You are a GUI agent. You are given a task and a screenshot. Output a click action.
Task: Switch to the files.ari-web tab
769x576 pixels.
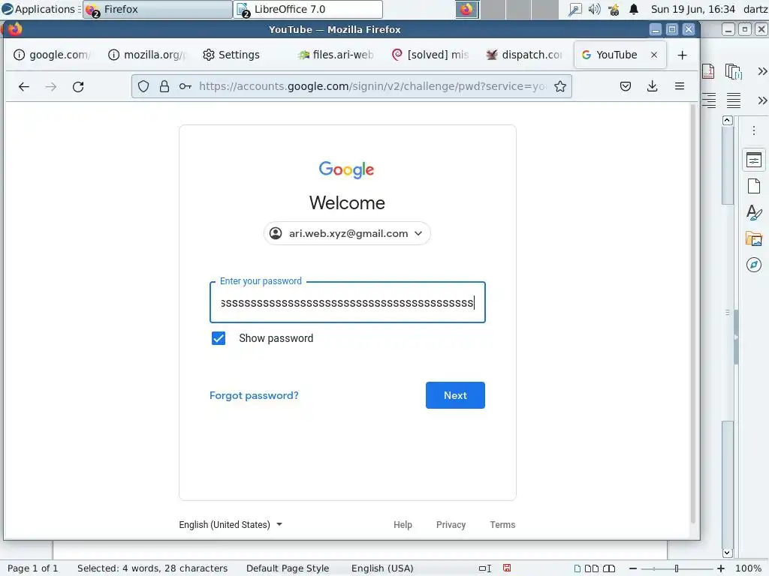tap(336, 55)
